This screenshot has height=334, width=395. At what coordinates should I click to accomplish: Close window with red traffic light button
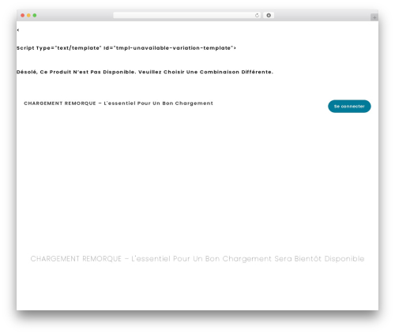point(23,16)
